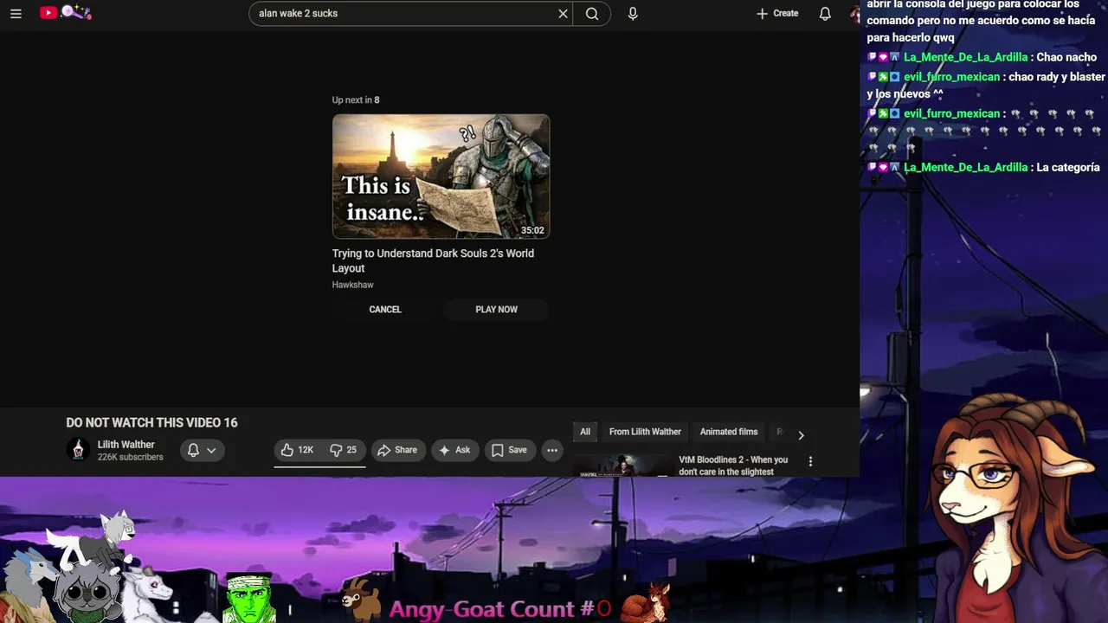Viewport: 1108px width, 623px height.
Task: Open options for VtM Bloodlines 2 video
Action: coord(810,462)
